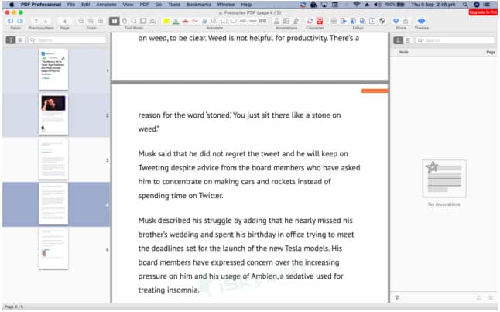Open the Page toolbar button
Image resolution: width=500 pixels, height=312 pixels.
65,21
